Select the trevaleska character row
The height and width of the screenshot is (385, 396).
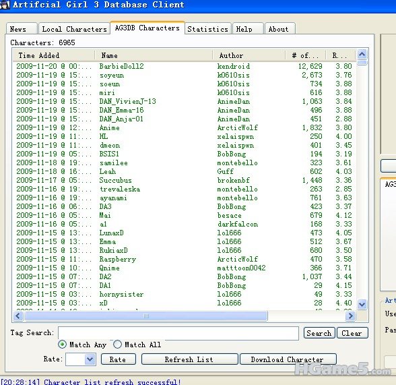[185, 189]
